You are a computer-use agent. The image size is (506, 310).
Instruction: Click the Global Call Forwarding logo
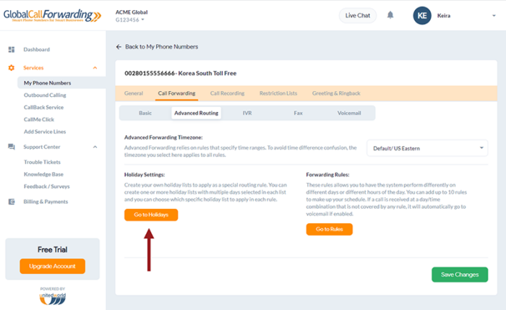(x=51, y=15)
